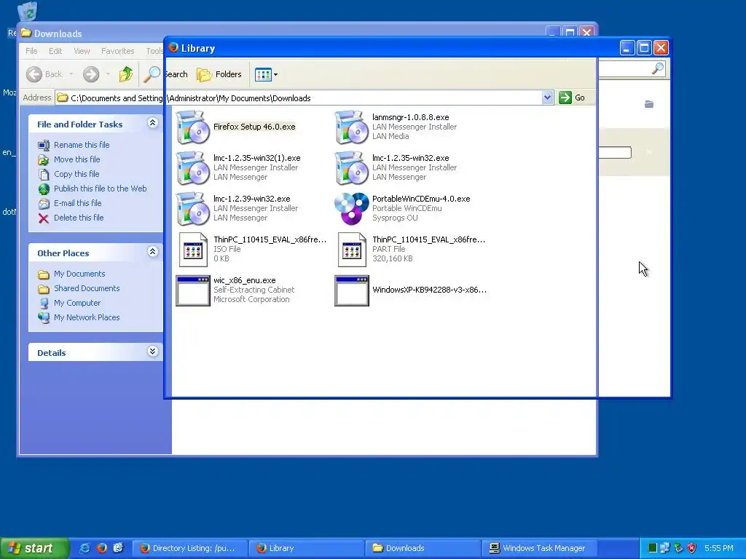Click the Go button next to address bar
The image size is (746, 559).
[572, 98]
